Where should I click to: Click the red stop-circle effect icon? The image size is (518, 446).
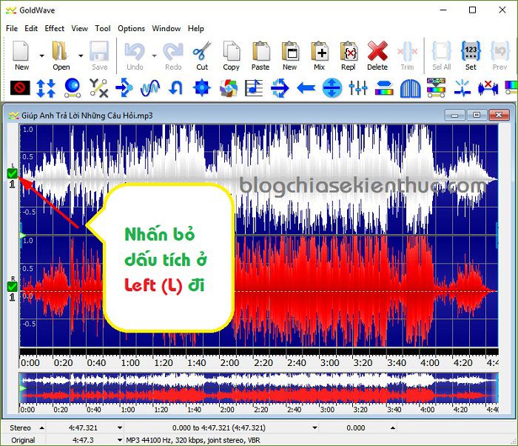[20, 88]
